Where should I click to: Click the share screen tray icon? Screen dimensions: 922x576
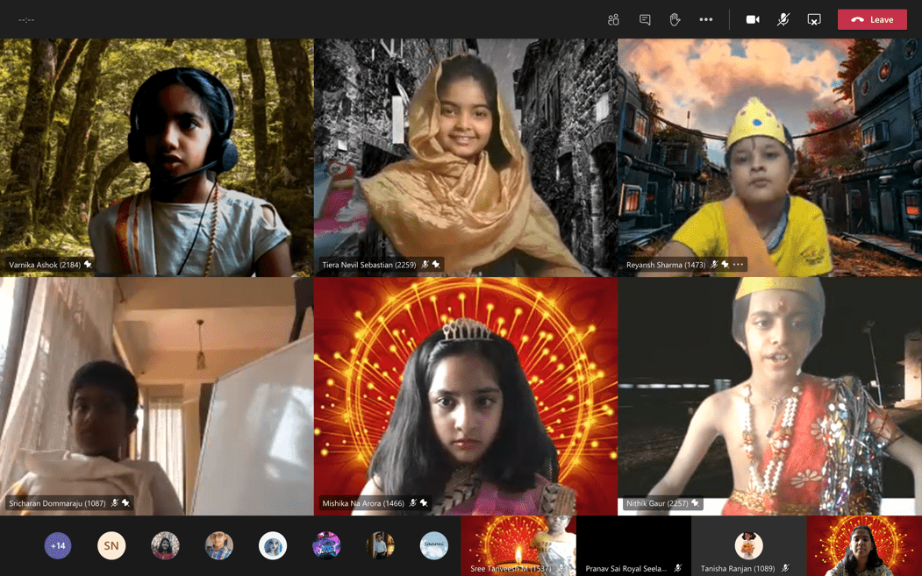click(814, 19)
